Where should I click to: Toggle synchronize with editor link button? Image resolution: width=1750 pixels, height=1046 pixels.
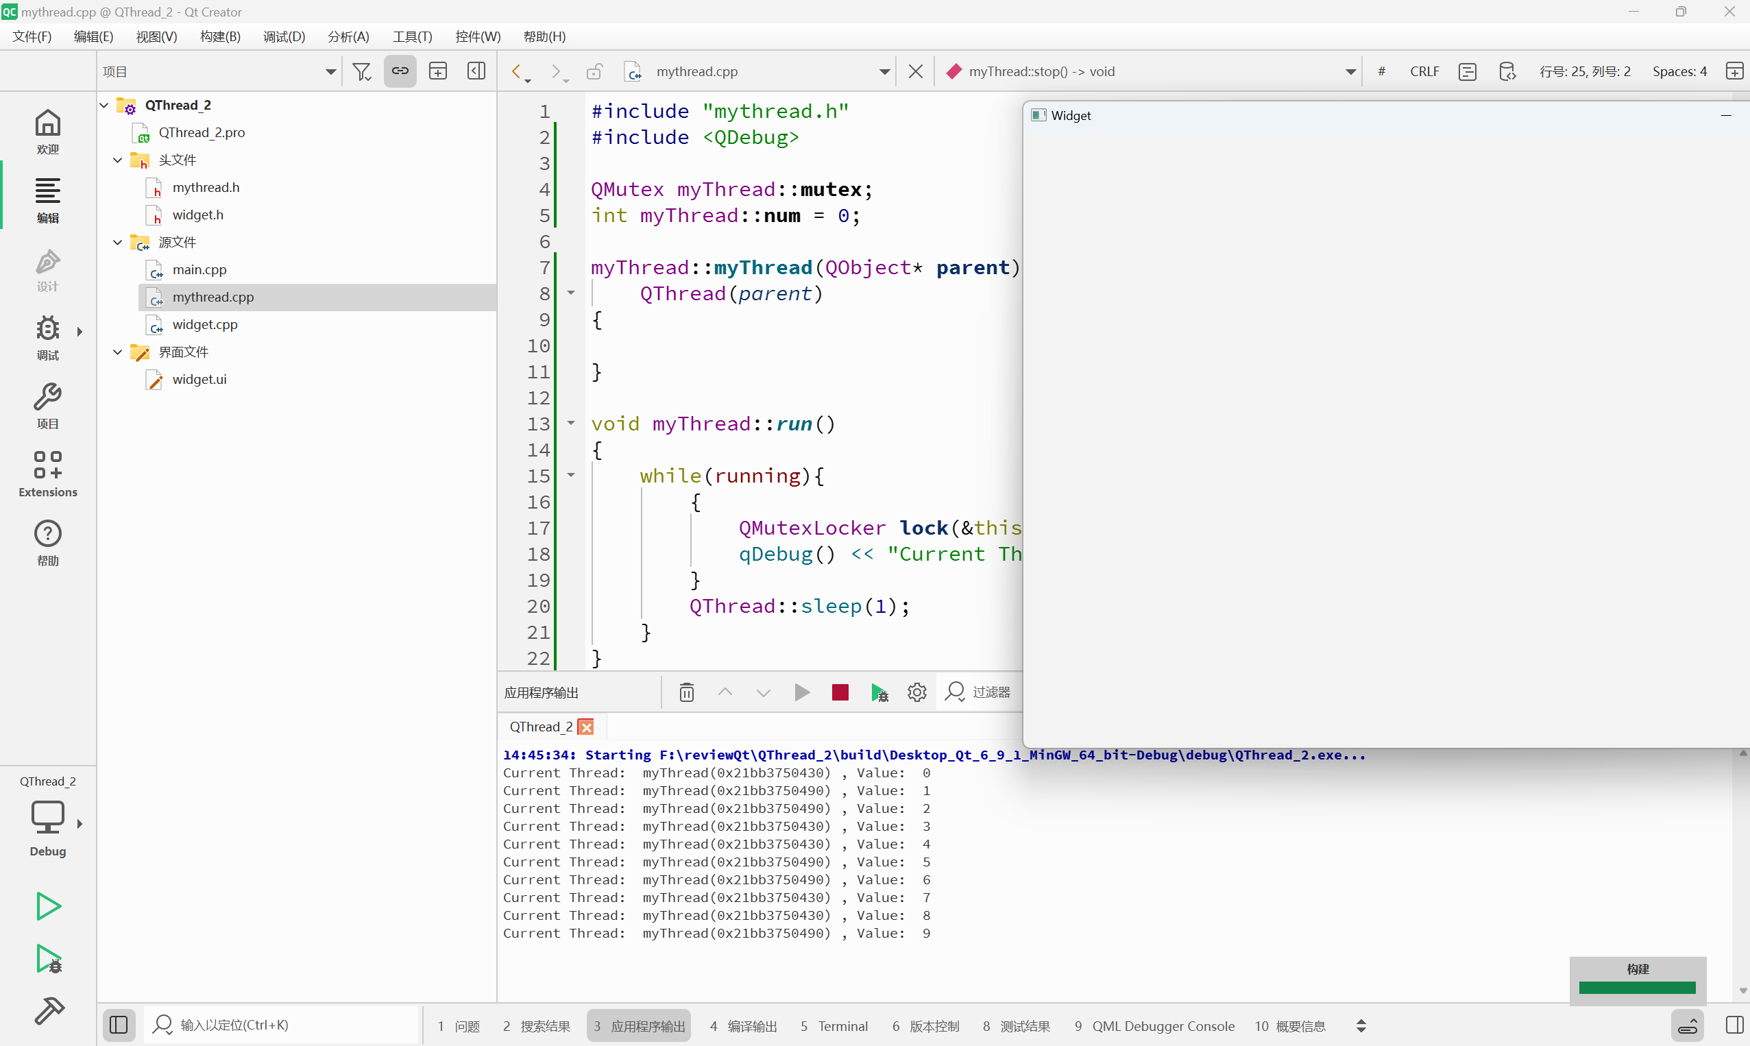pyautogui.click(x=400, y=71)
